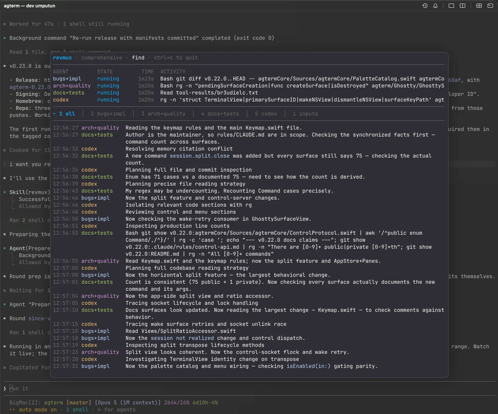Click log line 'Planning full file and commit inspection'
The height and width of the screenshot is (414, 498).
pos(189,170)
